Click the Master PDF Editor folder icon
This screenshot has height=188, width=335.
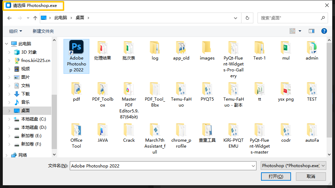pos(129,89)
